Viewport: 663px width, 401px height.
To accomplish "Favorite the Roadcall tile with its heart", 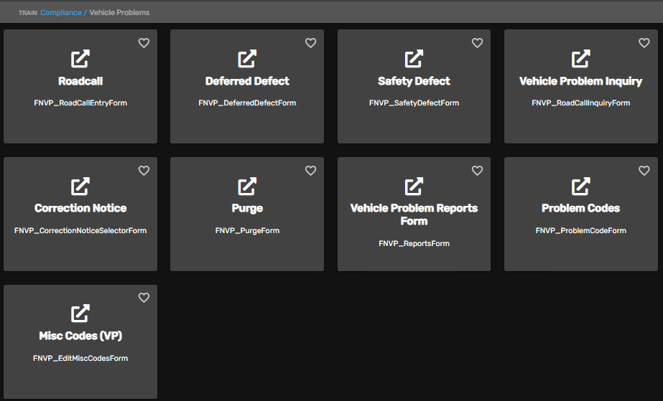I will click(144, 43).
